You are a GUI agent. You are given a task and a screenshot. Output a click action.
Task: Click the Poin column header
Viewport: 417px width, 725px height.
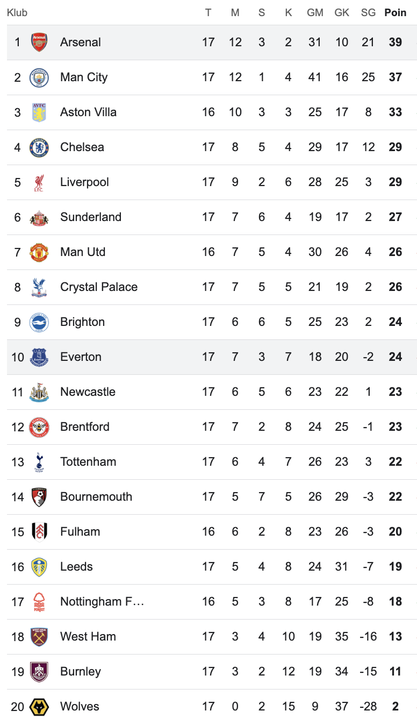[396, 12]
